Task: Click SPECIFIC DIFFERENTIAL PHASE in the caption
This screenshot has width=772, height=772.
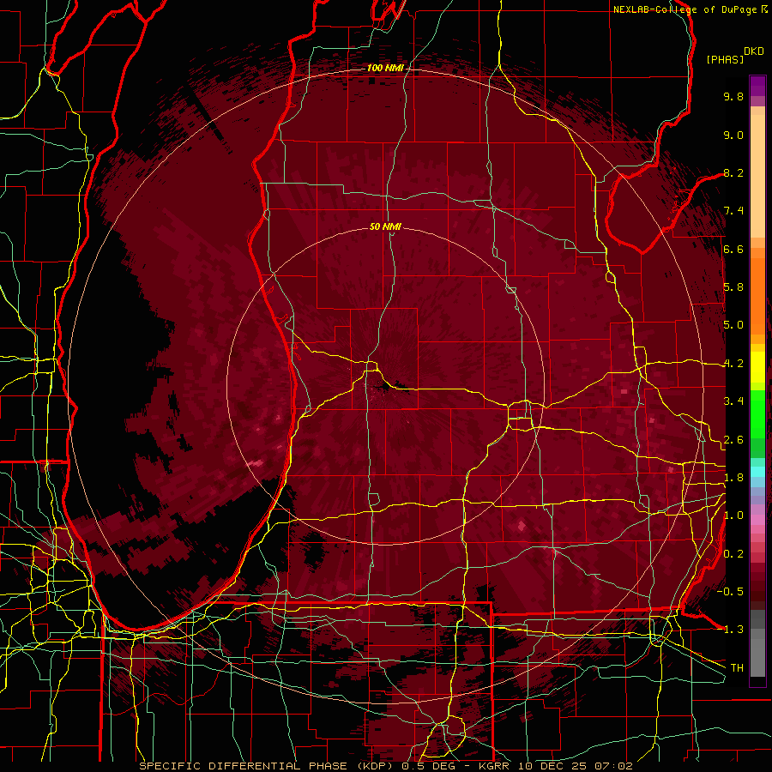Action: 244,766
